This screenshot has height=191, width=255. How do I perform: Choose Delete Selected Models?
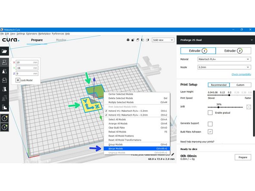click(x=137, y=98)
